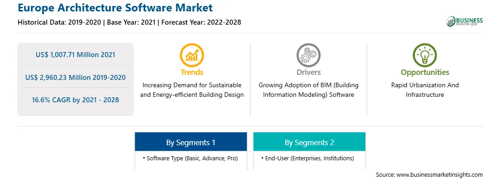Image resolution: width=500 pixels, height=179 pixels.
Task: Click the Opportunities heading label
Action: point(425,73)
